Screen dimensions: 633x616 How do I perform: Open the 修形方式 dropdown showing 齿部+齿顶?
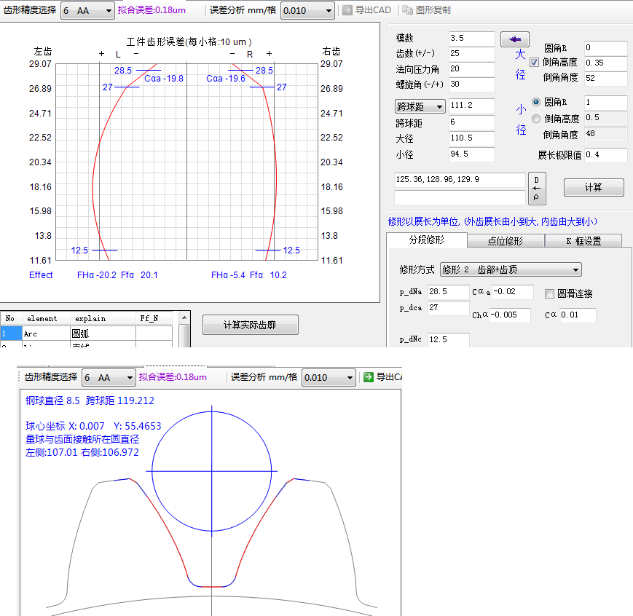509,269
